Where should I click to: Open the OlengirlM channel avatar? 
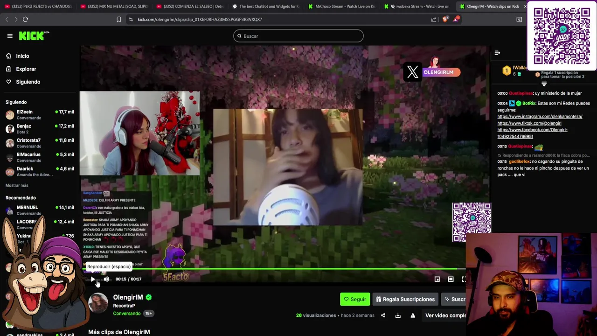(98, 303)
